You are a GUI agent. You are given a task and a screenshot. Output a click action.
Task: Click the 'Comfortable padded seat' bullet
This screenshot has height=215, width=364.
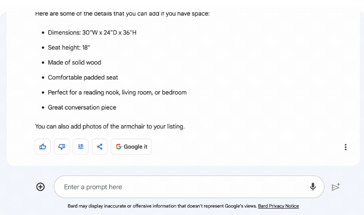click(83, 77)
